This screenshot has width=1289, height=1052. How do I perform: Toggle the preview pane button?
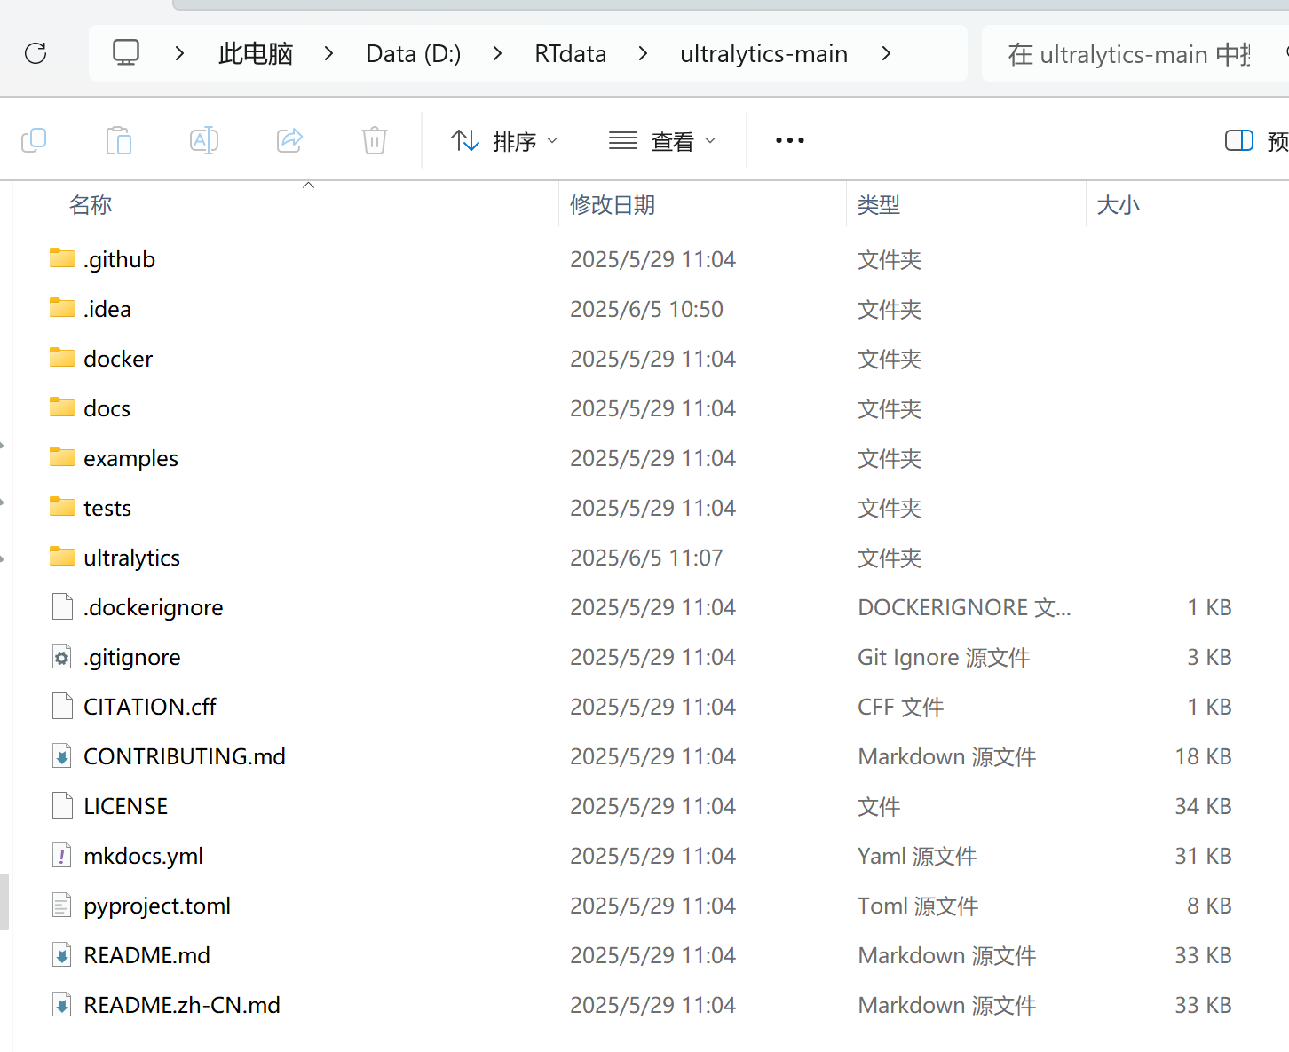(x=1239, y=140)
